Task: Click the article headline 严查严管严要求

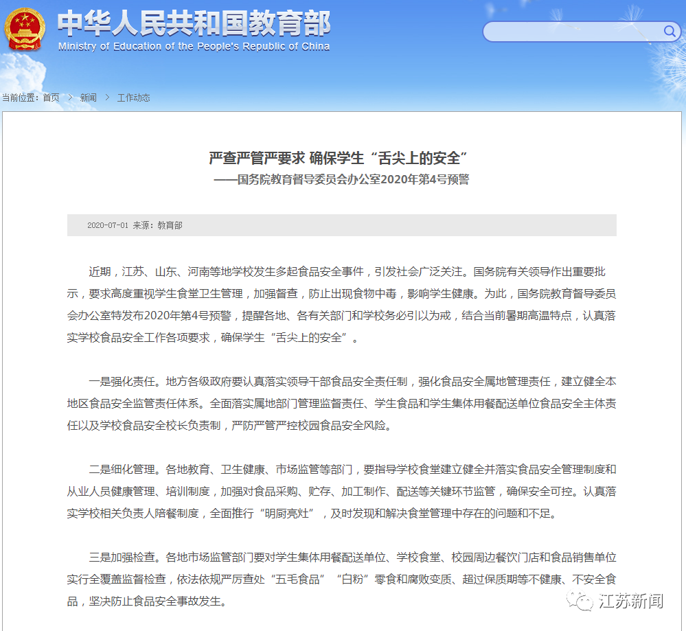Action: pyautogui.click(x=338, y=158)
